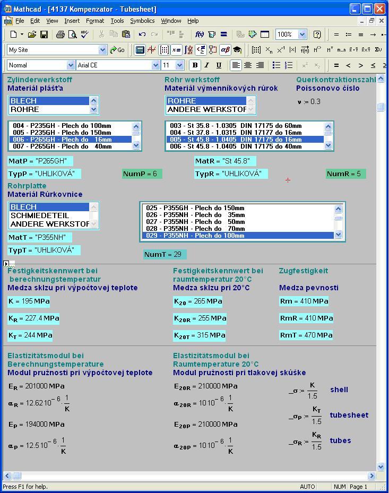Select SCHMIEDETEIL in Rohrplatte list
Viewport: 389px width, 493px height.
pyautogui.click(x=49, y=215)
